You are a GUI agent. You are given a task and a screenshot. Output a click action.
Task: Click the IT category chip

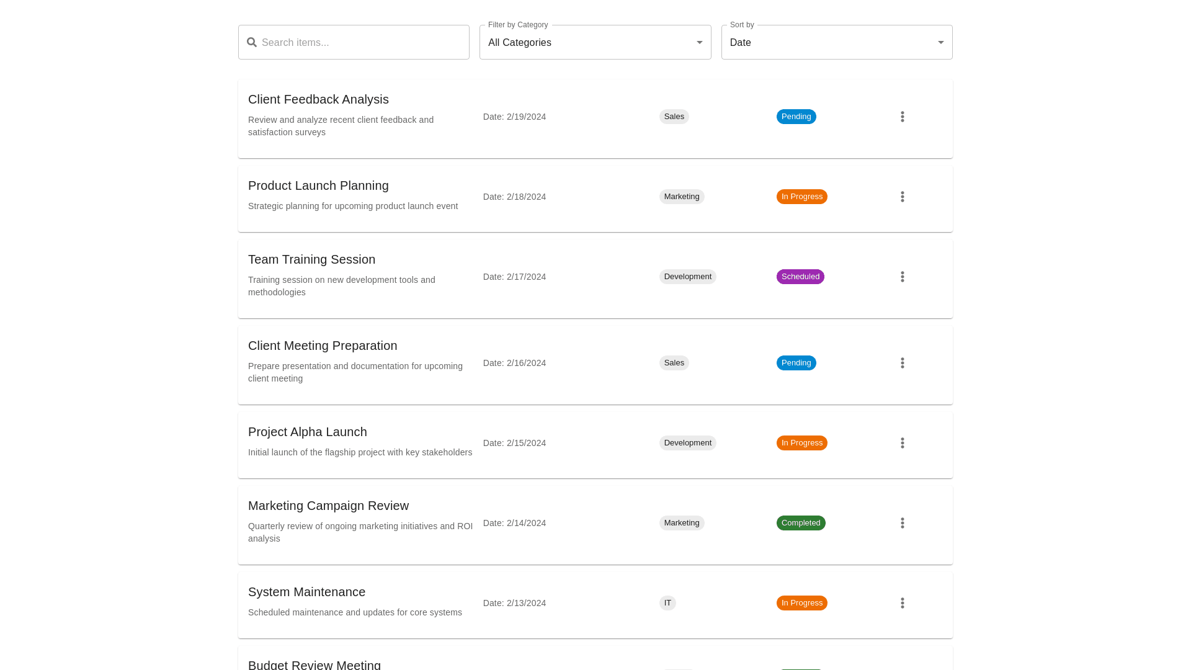[x=667, y=603]
